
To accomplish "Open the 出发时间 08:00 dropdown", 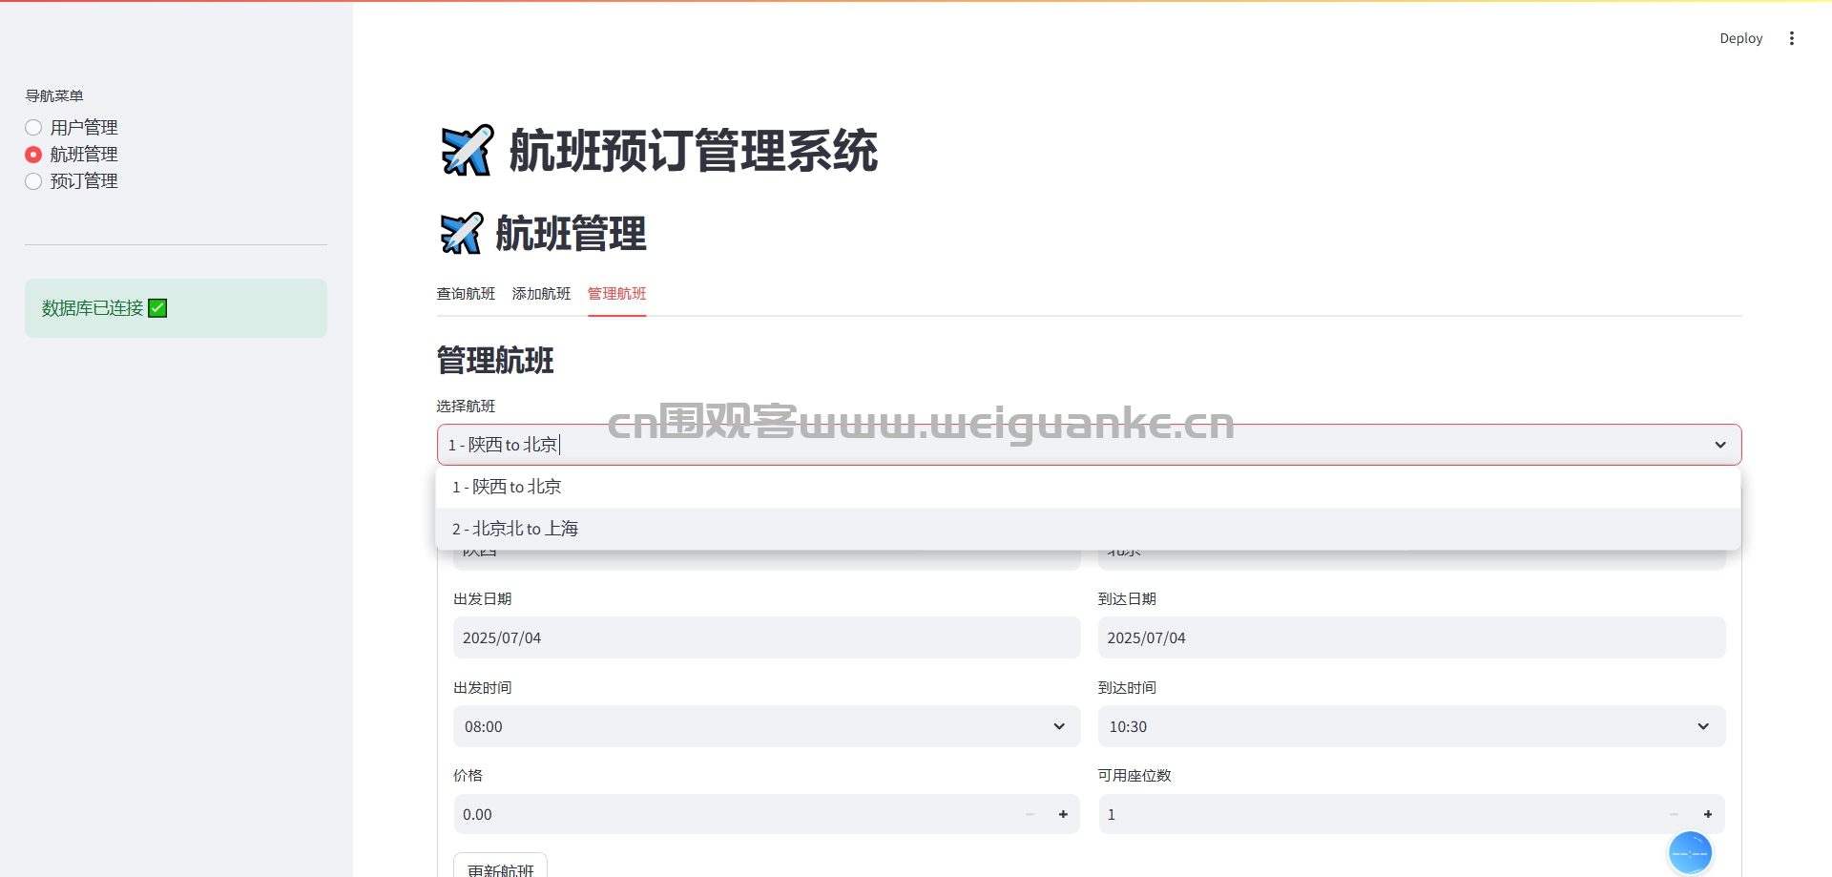I will pyautogui.click(x=766, y=726).
